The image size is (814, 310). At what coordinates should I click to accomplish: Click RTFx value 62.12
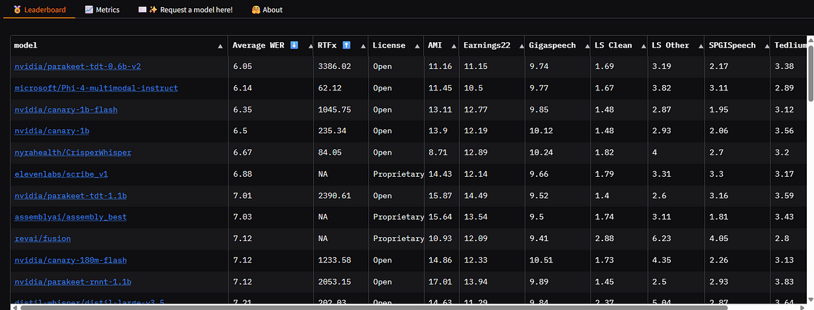point(330,88)
